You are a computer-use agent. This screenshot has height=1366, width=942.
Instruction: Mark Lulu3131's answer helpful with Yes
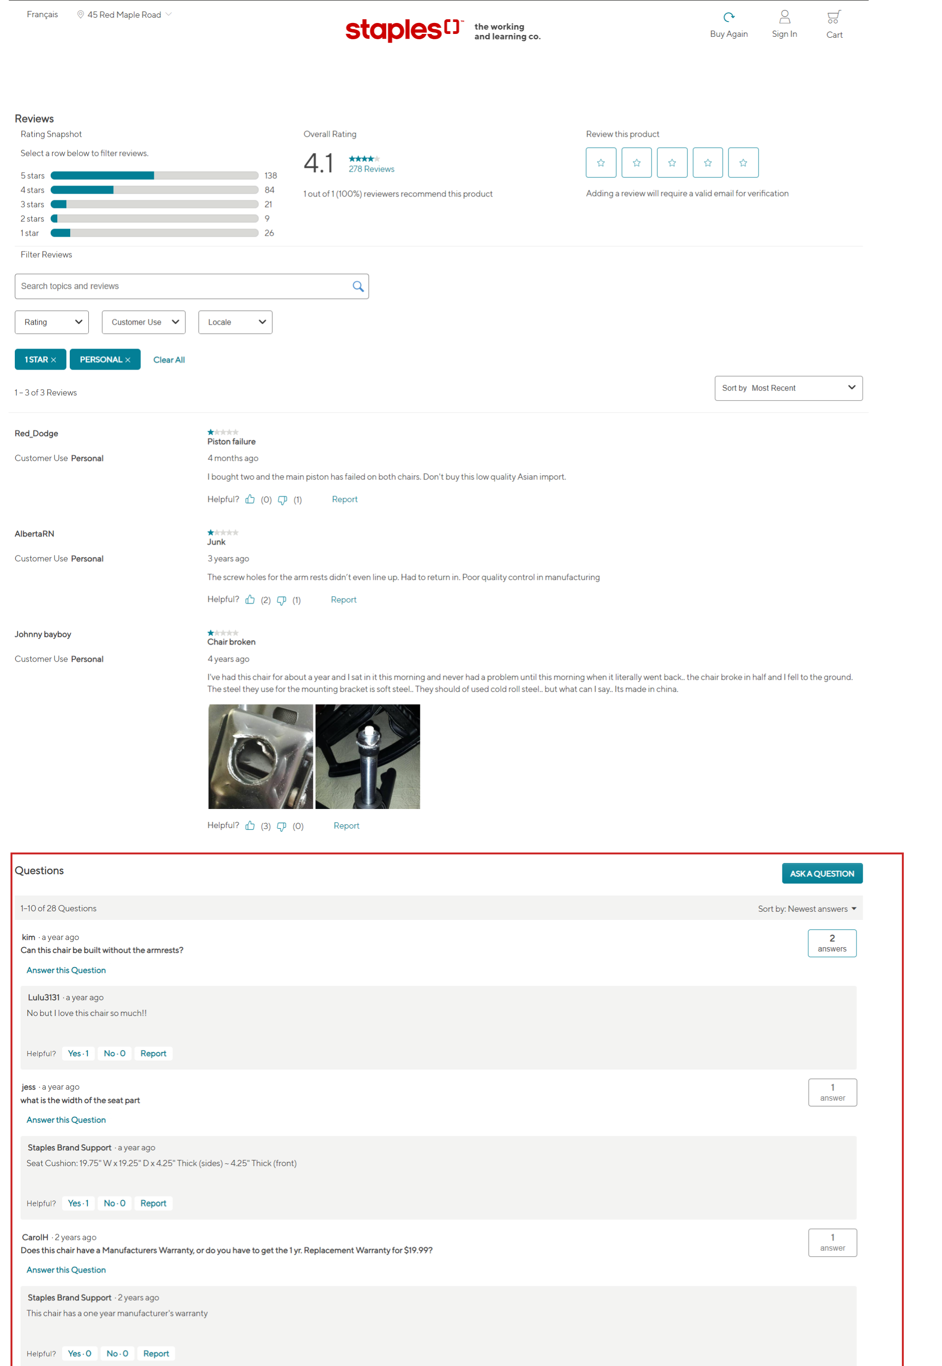click(x=78, y=1053)
